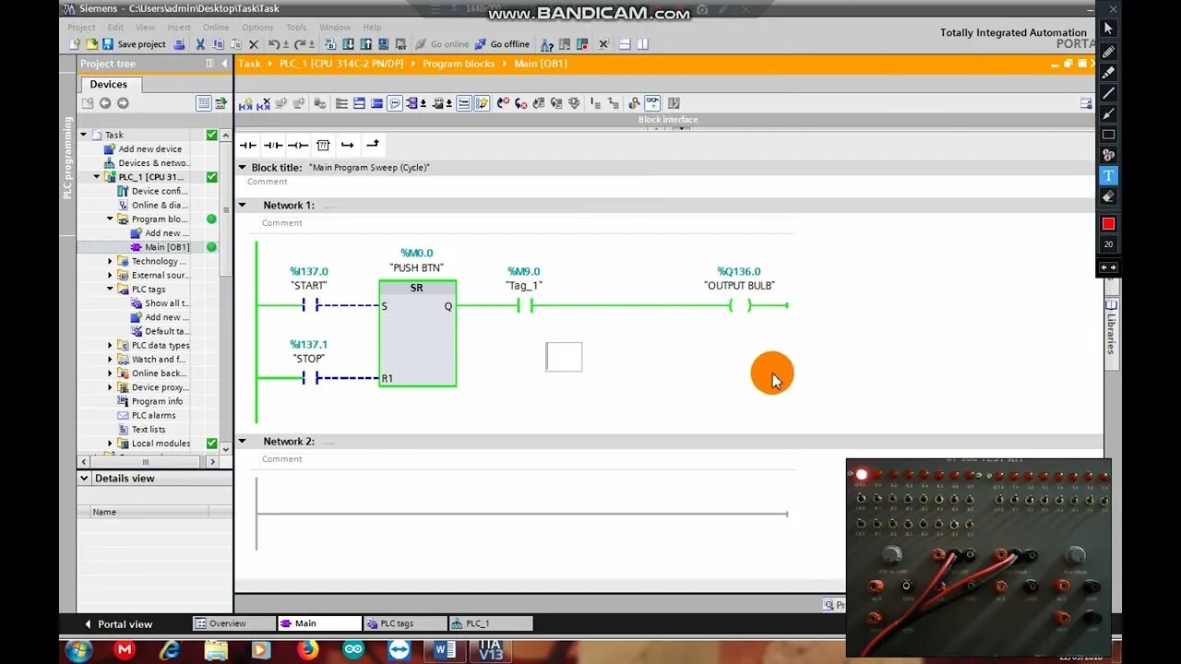Click the Undo arrow icon
This screenshot has height=664, width=1181.
pos(273,44)
